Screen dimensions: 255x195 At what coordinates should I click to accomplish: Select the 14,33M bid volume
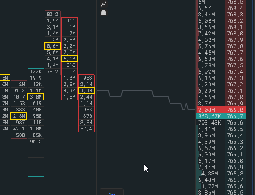point(208,174)
